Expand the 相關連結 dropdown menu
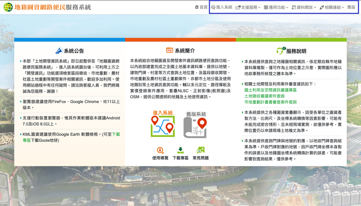This screenshot has height=206, width=361. pyautogui.click(x=332, y=7)
